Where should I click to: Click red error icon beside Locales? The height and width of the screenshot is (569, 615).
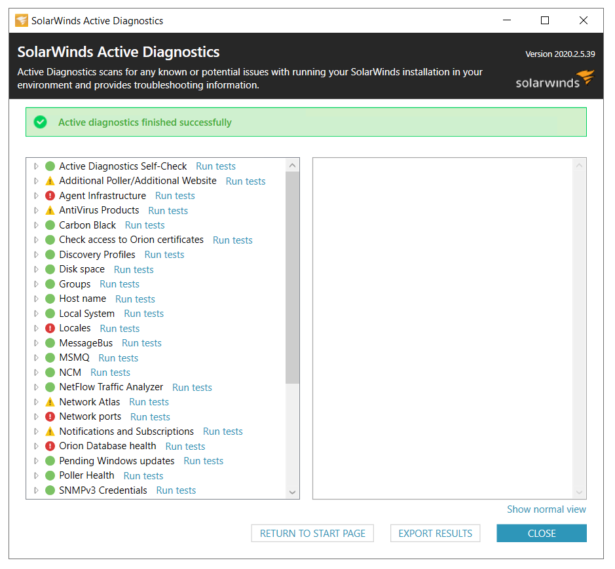pos(50,328)
